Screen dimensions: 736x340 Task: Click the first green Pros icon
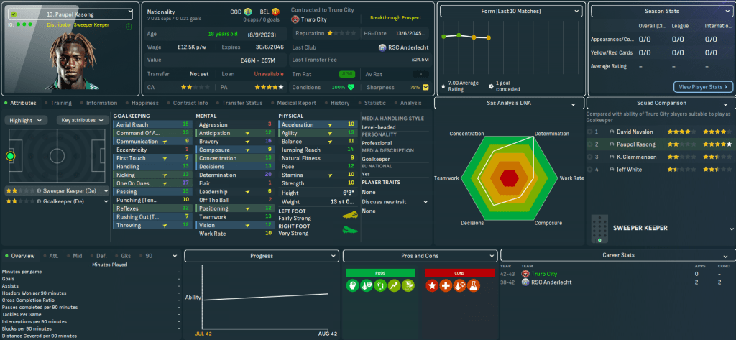click(x=354, y=285)
